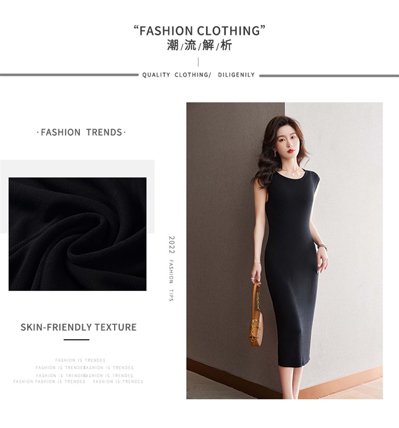Screen dimensions: 399x428
Task: Click the "FASHION CLOTHING" headline
Action: [199, 31]
